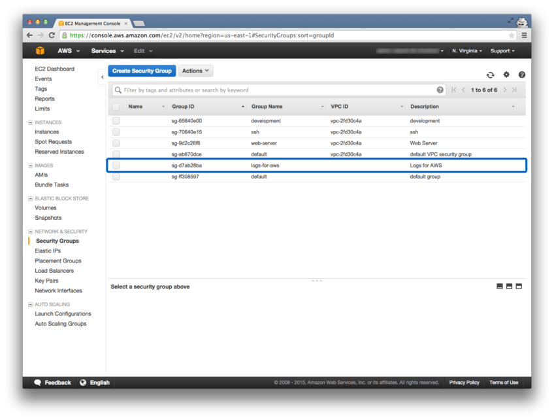This screenshot has height=420, width=554.
Task: Select the Logs for AWS description cell
Action: [x=426, y=166]
